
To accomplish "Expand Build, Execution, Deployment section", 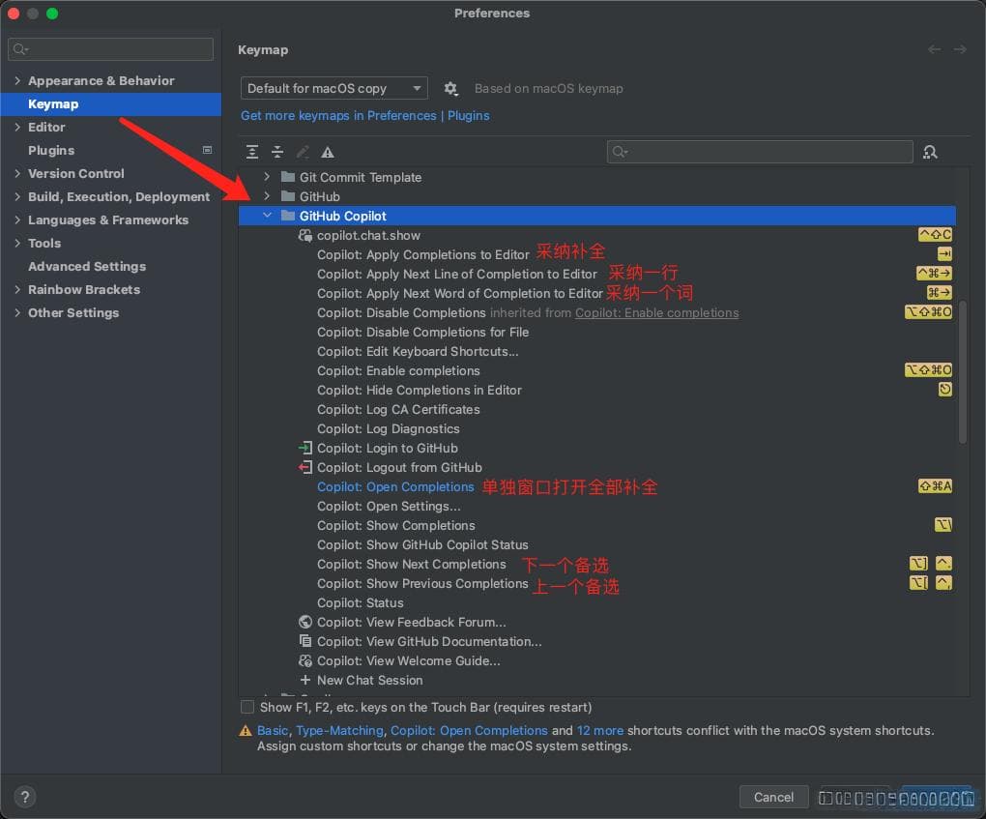I will tap(17, 197).
